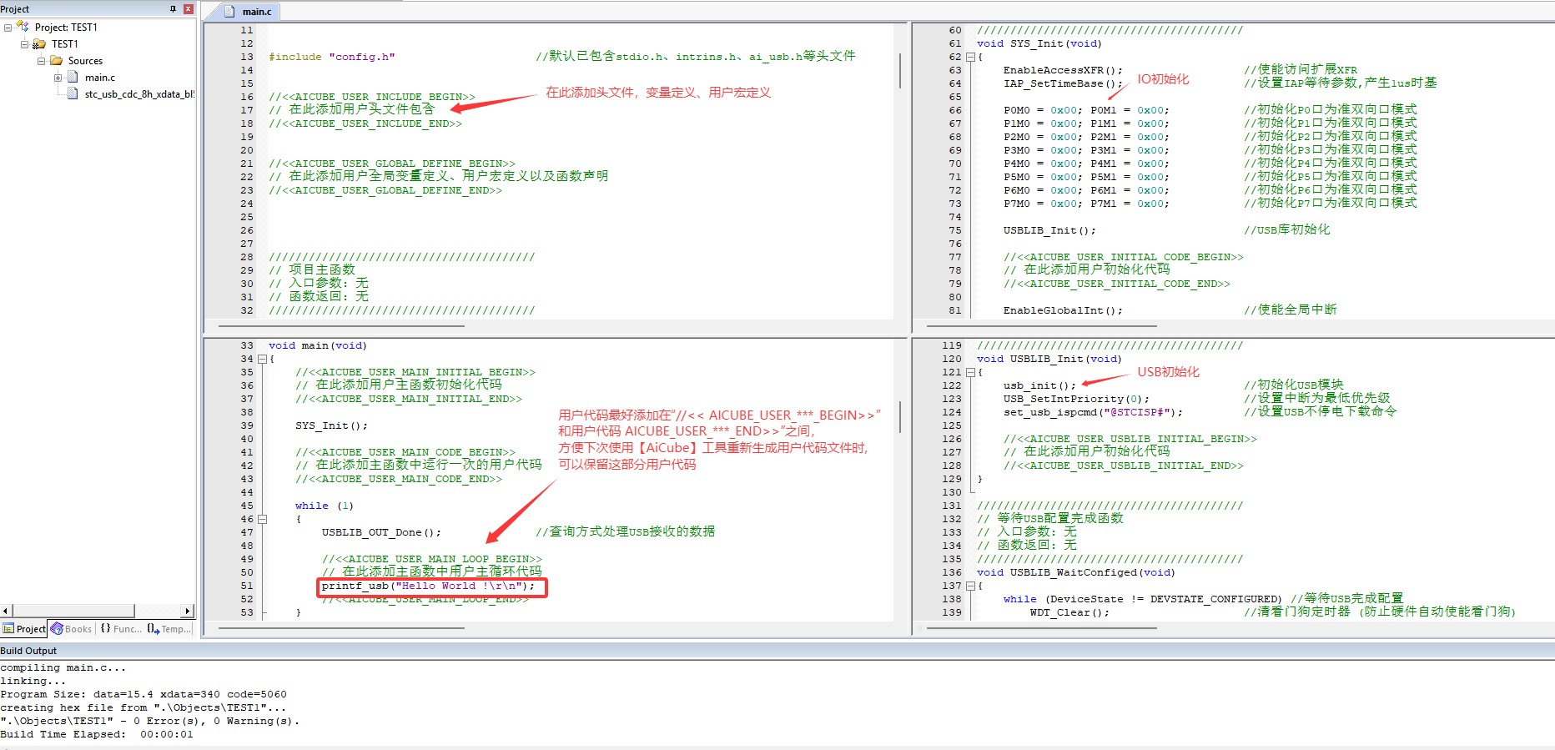Fold SYS_Init function body at line 62
This screenshot has height=750, width=1555.
(x=970, y=57)
